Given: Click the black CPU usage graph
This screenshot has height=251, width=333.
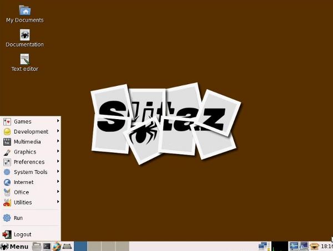Looking at the screenshot, I should pyautogui.click(x=280, y=247).
